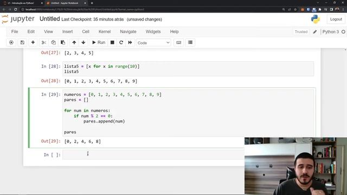
Task: Open the Help menu
Action: coord(174,31)
